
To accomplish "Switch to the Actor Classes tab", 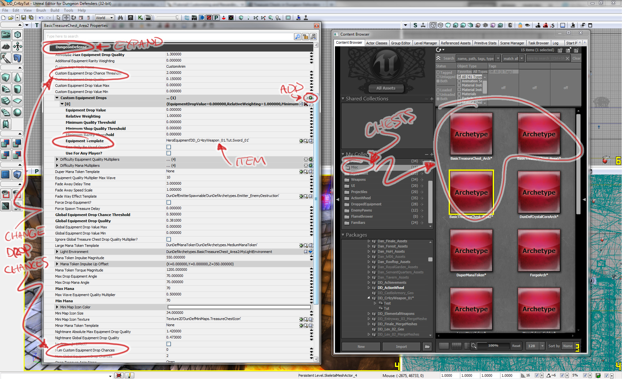I will (x=376, y=43).
